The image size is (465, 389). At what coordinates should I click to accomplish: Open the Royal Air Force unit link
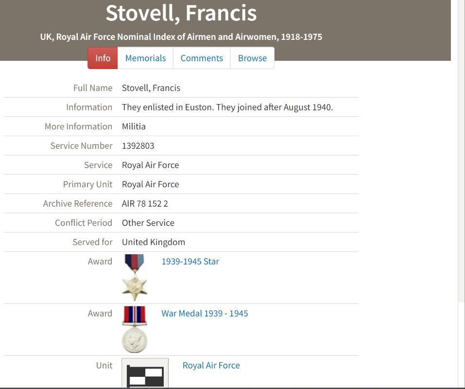click(211, 365)
